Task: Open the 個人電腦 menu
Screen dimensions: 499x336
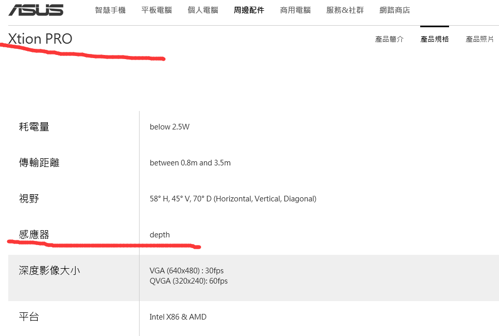Action: [203, 10]
